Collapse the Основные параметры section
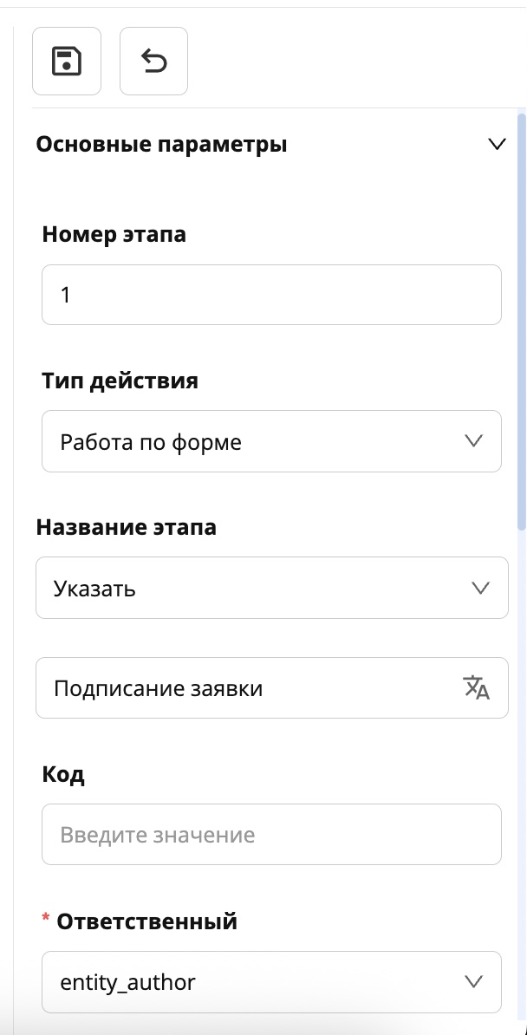The width and height of the screenshot is (527, 1035). tap(498, 144)
